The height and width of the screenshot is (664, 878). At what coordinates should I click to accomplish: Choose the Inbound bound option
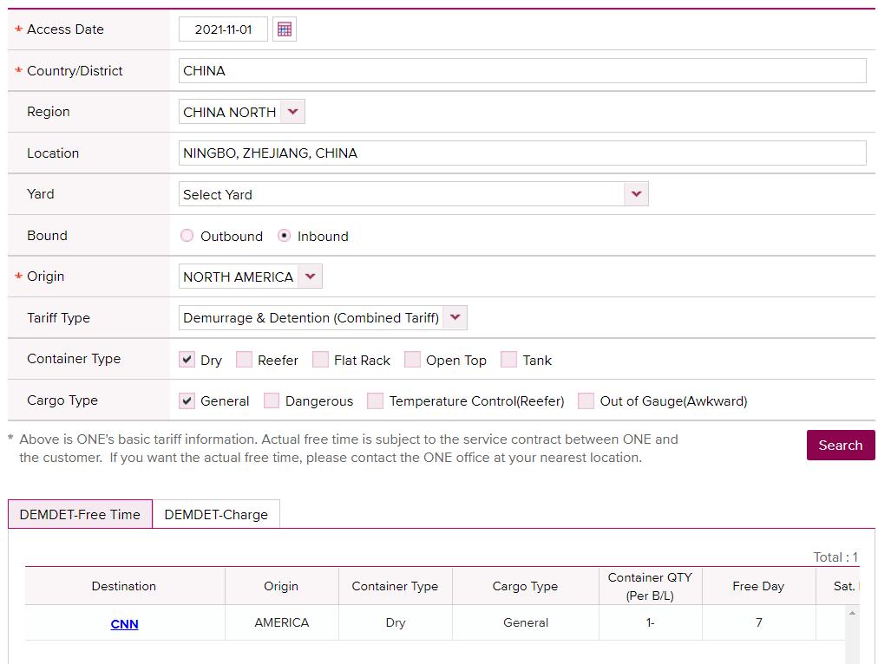(x=284, y=236)
